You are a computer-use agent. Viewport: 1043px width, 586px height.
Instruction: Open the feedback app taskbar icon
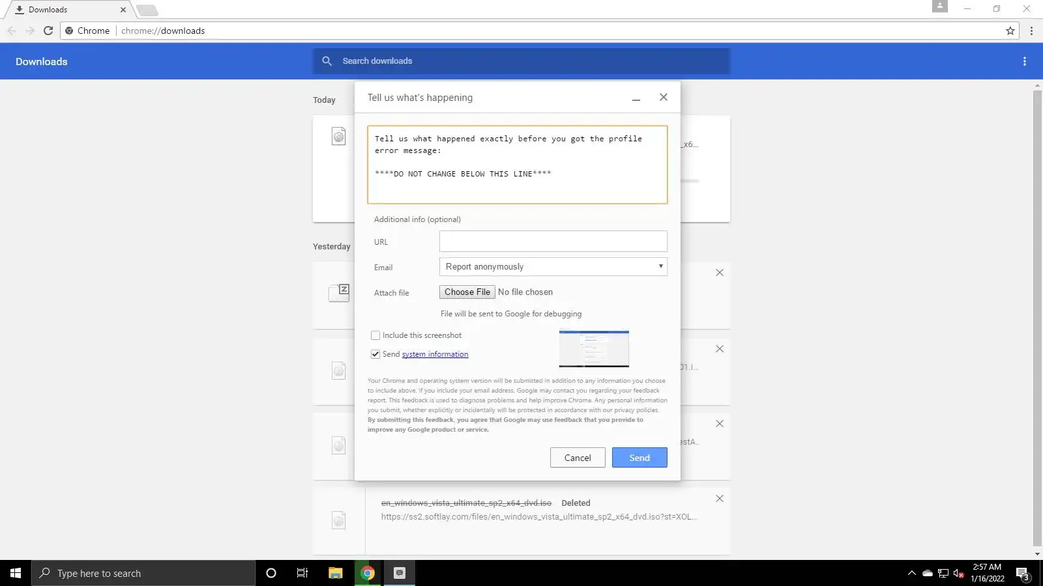(400, 573)
